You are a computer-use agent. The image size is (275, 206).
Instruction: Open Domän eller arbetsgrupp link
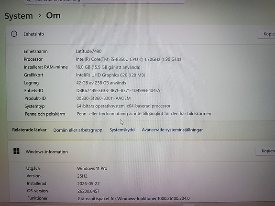[x=77, y=130]
